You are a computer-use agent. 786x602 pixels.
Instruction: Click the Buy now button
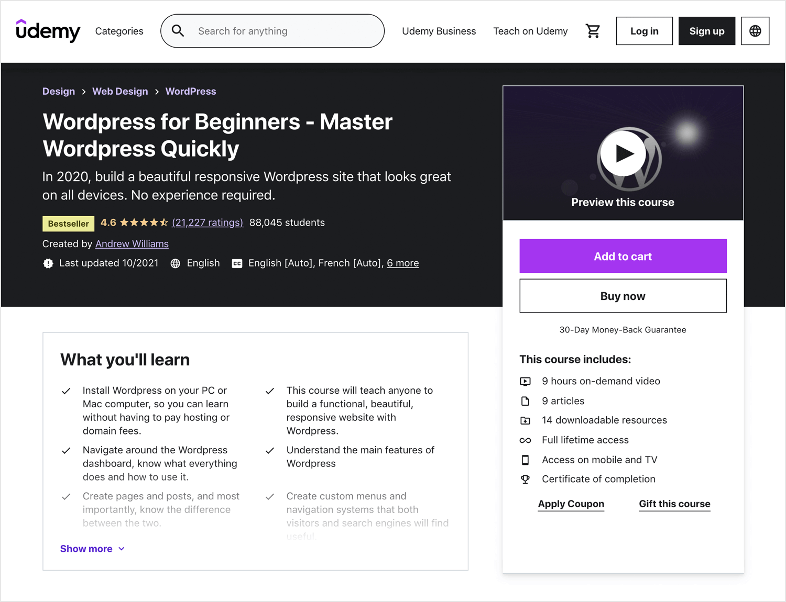click(623, 296)
